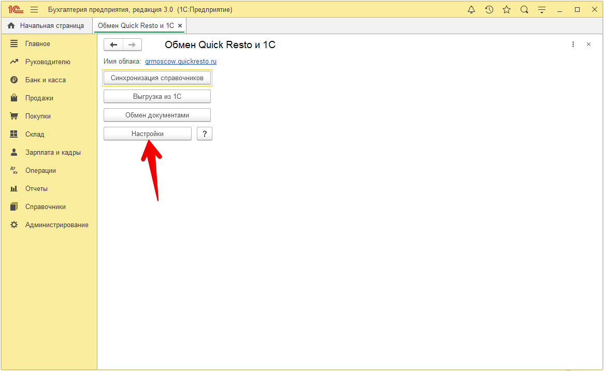Click the Покупки cart icon

[14, 116]
